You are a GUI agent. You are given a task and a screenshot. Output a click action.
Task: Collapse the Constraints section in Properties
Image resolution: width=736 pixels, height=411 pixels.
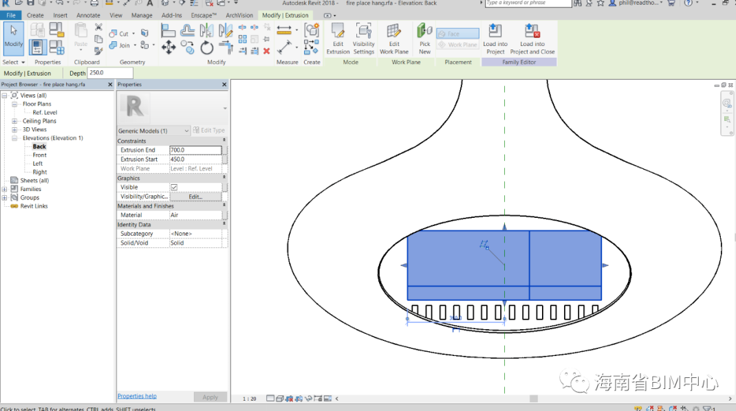(224, 140)
